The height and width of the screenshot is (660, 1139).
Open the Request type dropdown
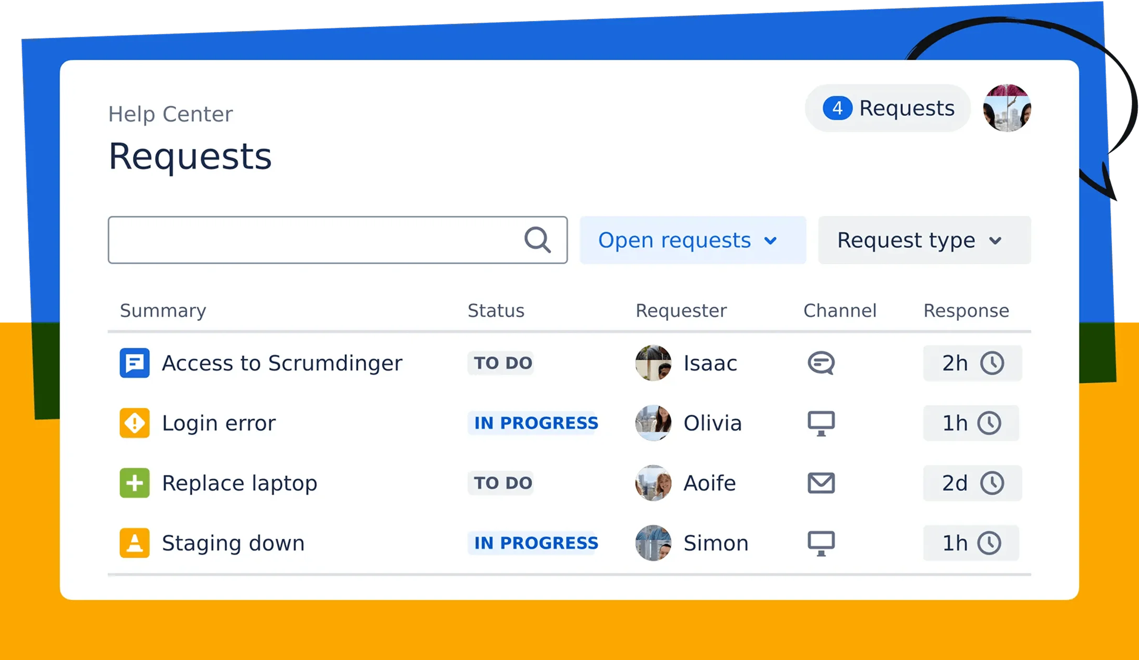[x=924, y=240]
